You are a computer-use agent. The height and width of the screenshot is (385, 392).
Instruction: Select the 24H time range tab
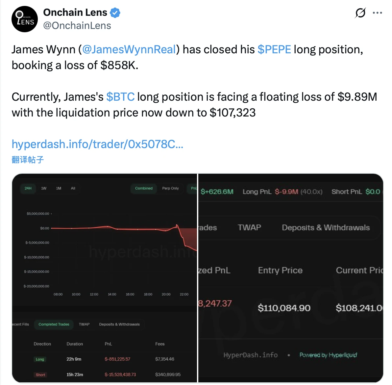point(28,188)
